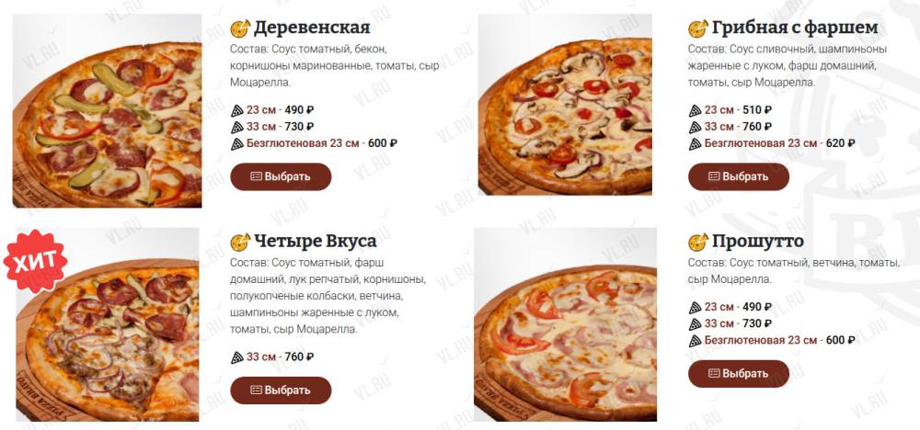Click Грибная Безглютеновая 23 см size option
Image resolution: width=920 pixels, height=430 pixels.
point(772,143)
